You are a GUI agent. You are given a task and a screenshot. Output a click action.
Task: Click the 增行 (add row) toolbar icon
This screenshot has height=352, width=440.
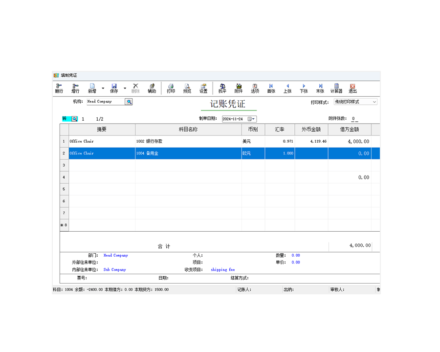coord(75,88)
